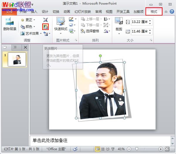Switch to the 切换 transitions tab
176x154 pixels.
(x=56, y=11)
